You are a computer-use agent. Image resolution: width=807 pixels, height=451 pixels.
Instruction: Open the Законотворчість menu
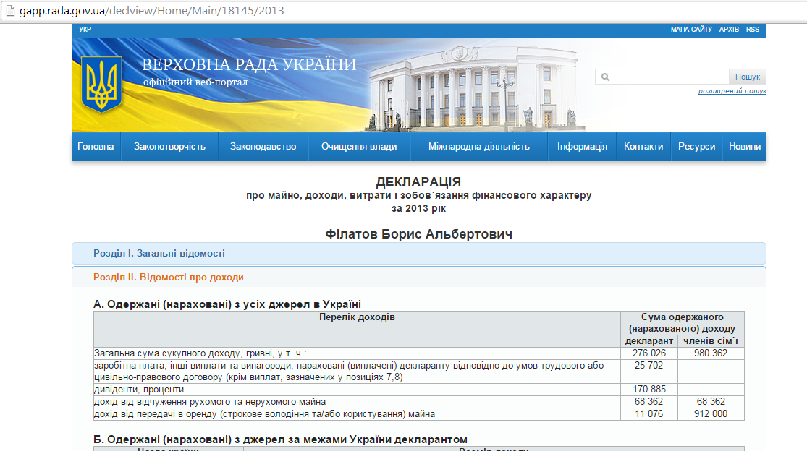point(169,147)
